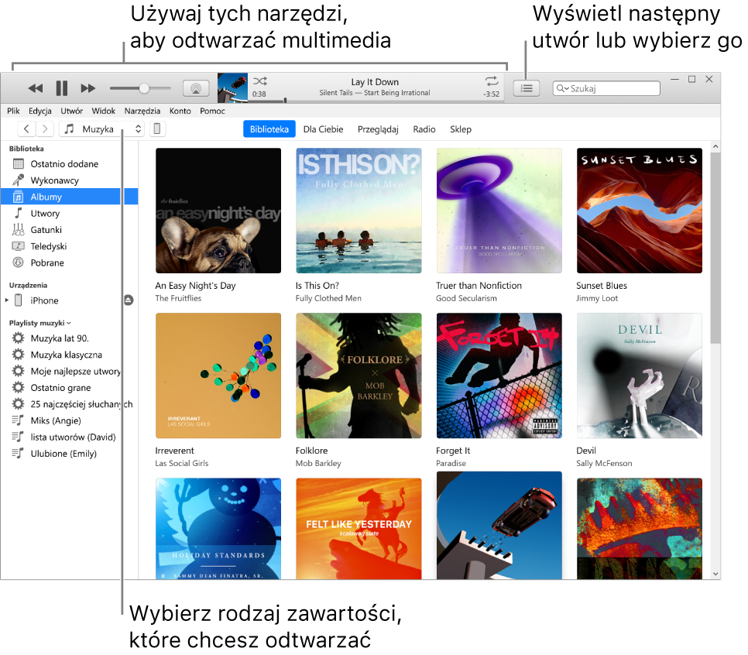
Task: Open the lista utworów (David) playlist
Action: [69, 437]
